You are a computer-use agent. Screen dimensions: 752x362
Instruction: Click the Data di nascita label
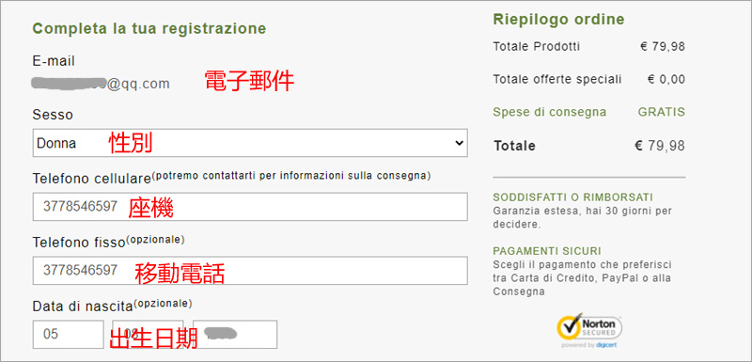(x=82, y=306)
